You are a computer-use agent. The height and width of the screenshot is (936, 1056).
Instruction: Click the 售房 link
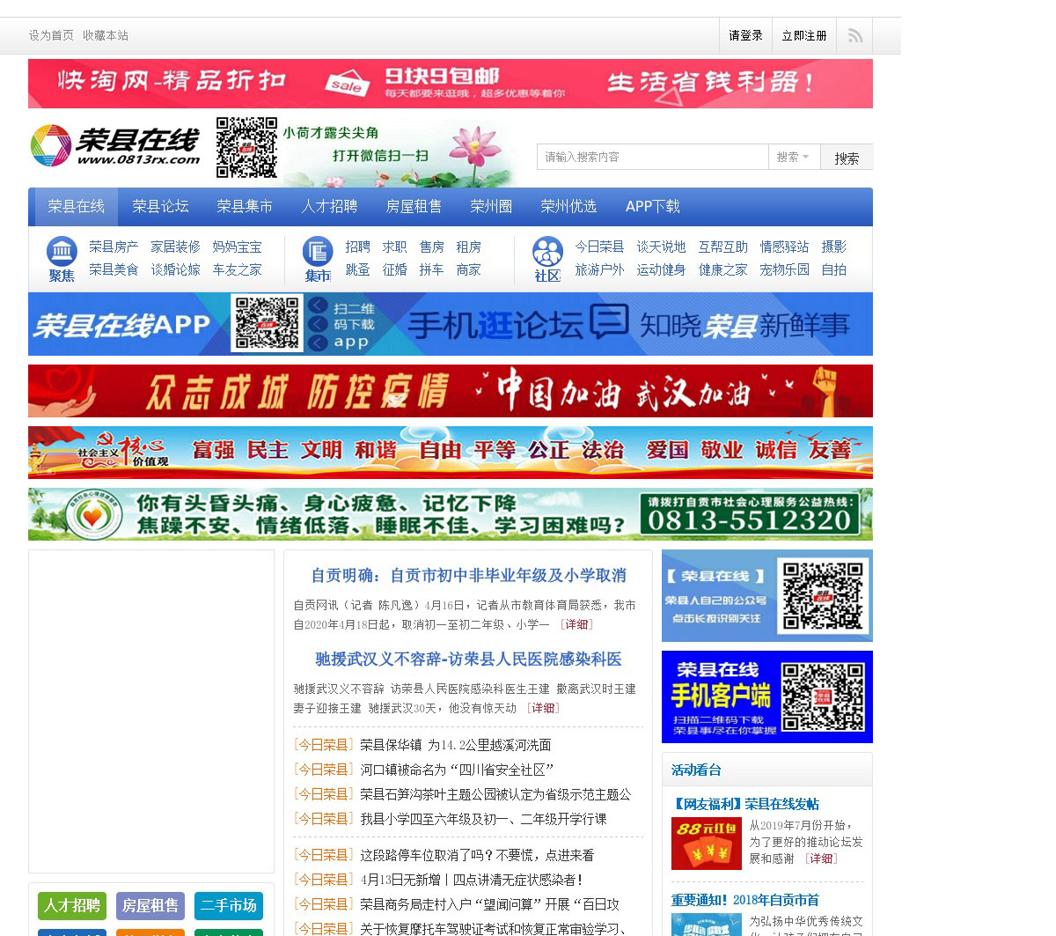coord(431,247)
